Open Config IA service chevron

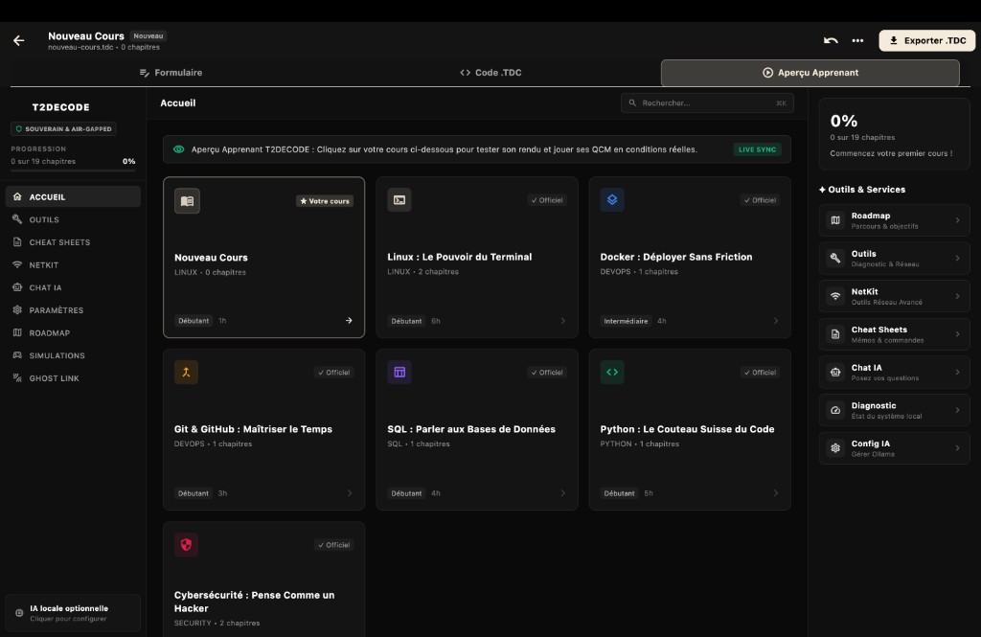[x=957, y=448]
